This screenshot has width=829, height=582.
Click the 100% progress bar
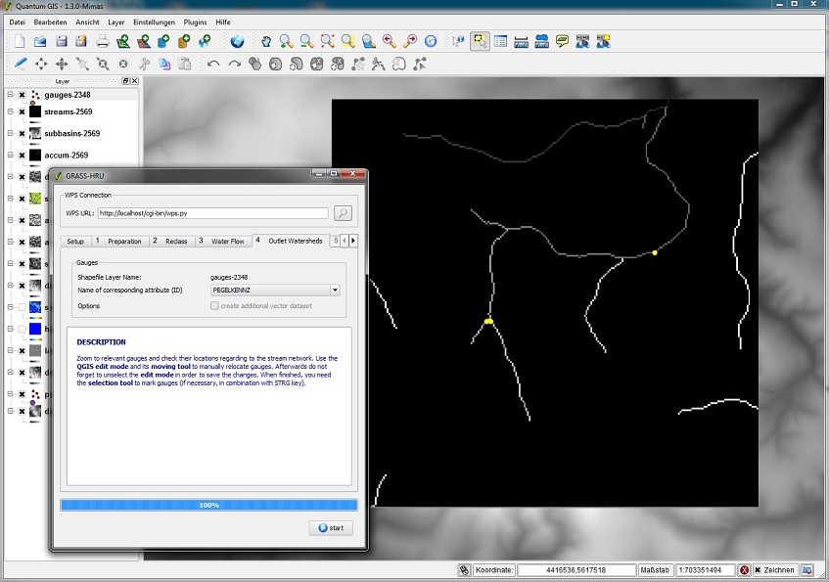208,505
